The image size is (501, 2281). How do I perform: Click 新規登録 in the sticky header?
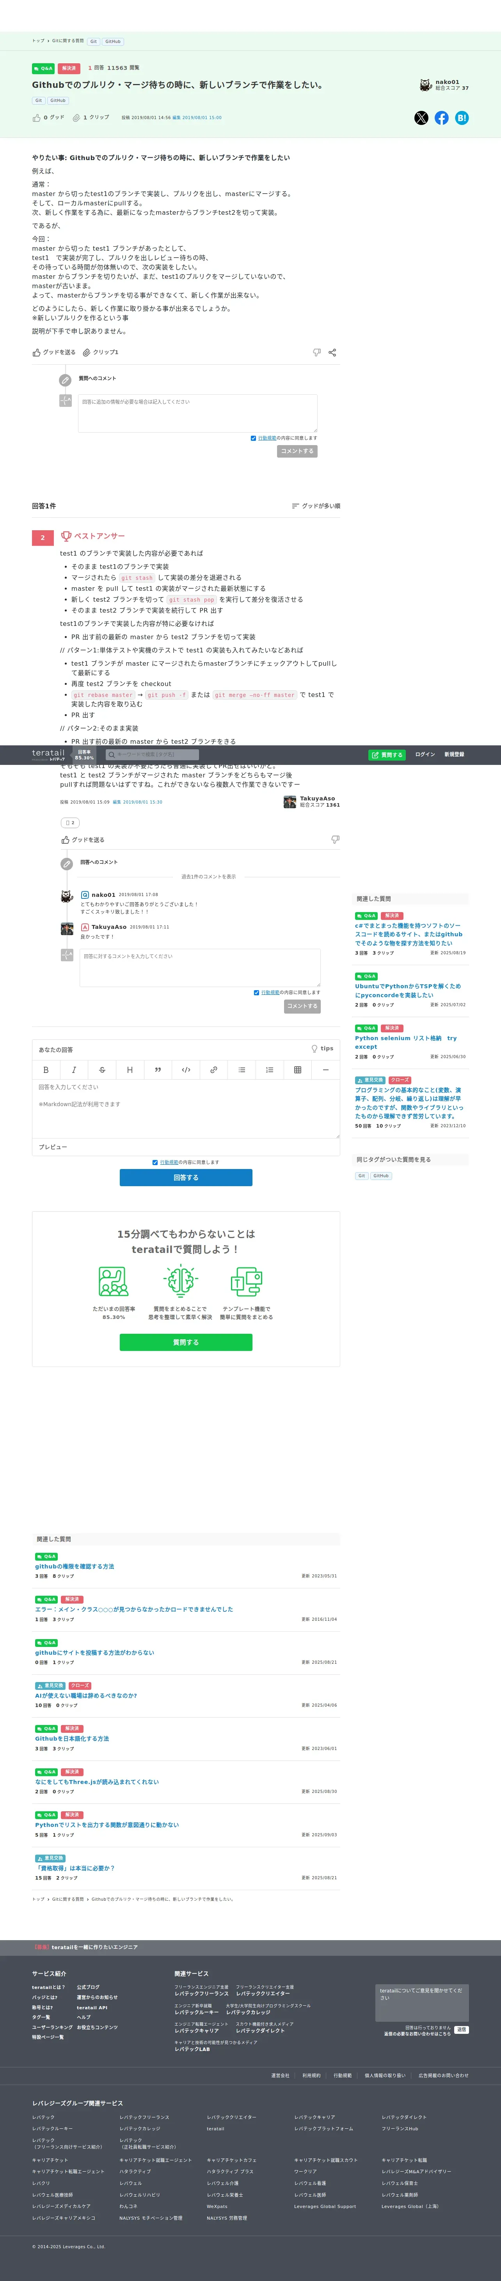coord(454,754)
